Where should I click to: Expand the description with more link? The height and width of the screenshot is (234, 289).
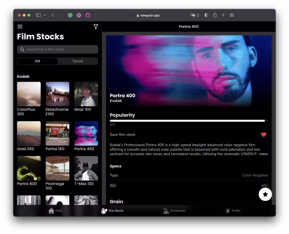point(264,154)
